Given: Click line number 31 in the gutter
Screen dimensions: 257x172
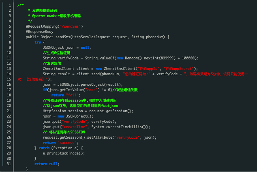Looking at the screenshot, I should tap(9, 163).
